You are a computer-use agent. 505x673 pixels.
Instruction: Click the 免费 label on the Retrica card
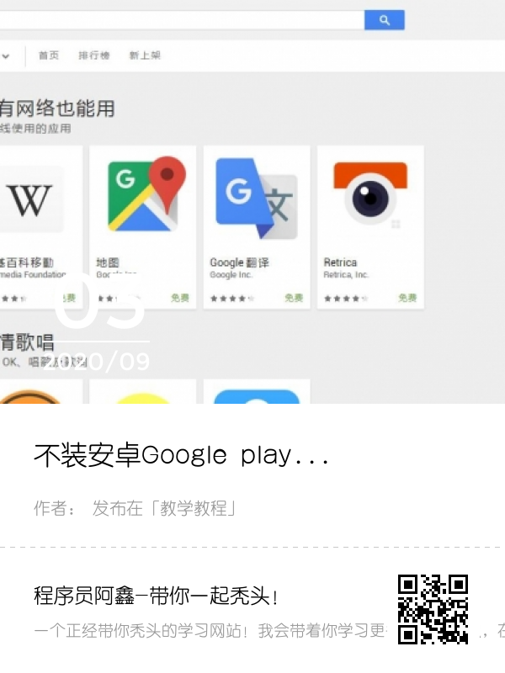point(407,298)
